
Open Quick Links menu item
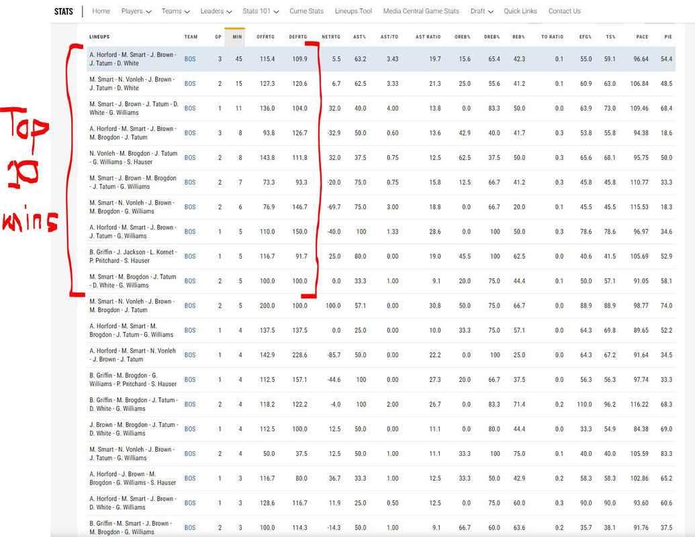[x=520, y=11]
